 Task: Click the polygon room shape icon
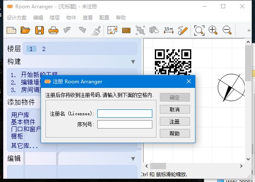pos(140,30)
